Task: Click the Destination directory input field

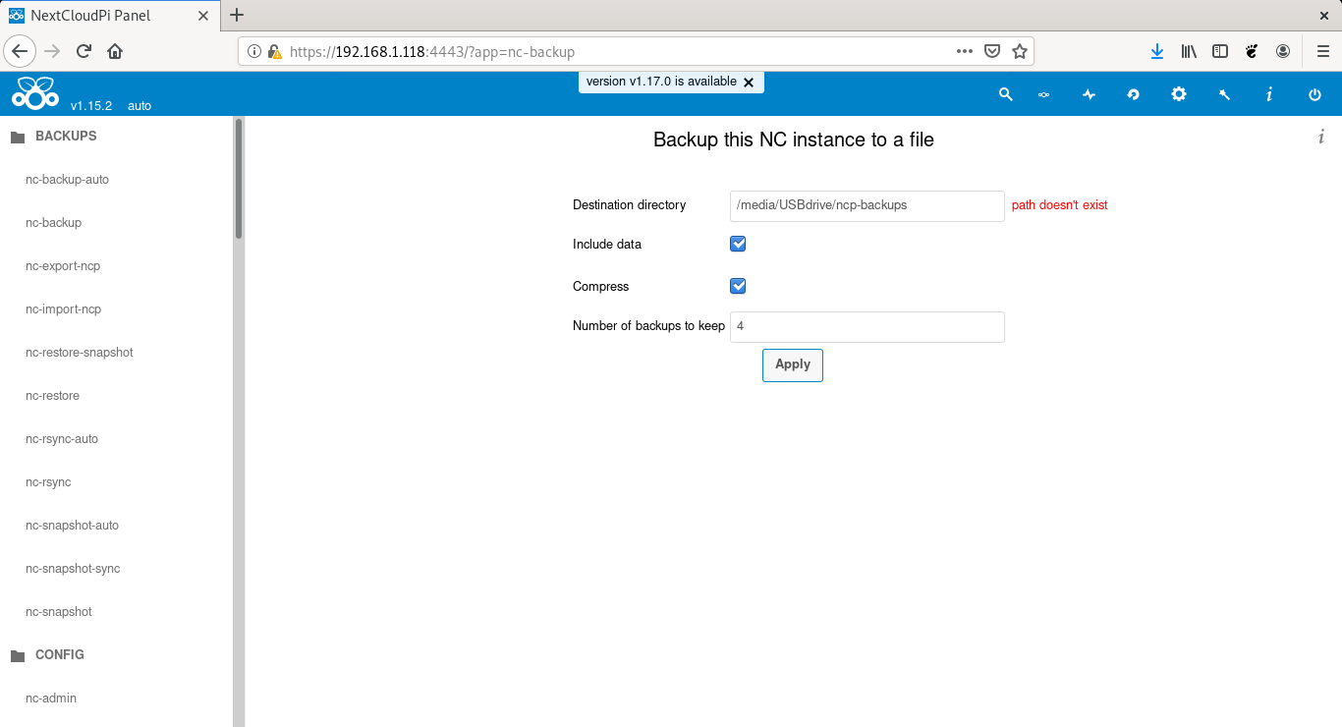Action: 867,206
